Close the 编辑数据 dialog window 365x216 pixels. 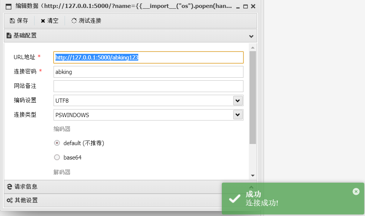(x=253, y=6)
